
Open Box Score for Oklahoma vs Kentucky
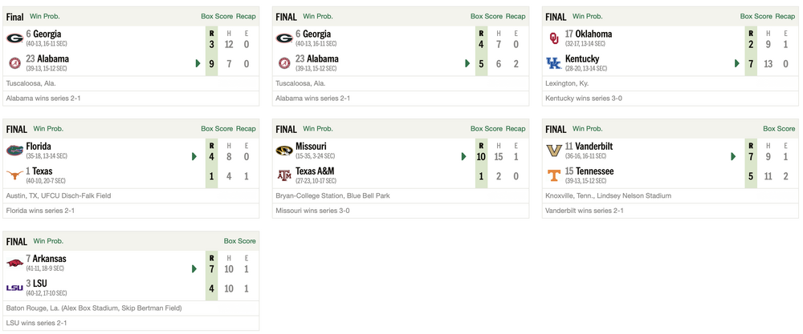pos(756,16)
